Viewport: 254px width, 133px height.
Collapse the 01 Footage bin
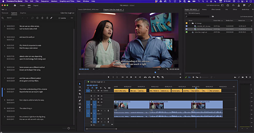click(x=190, y=23)
